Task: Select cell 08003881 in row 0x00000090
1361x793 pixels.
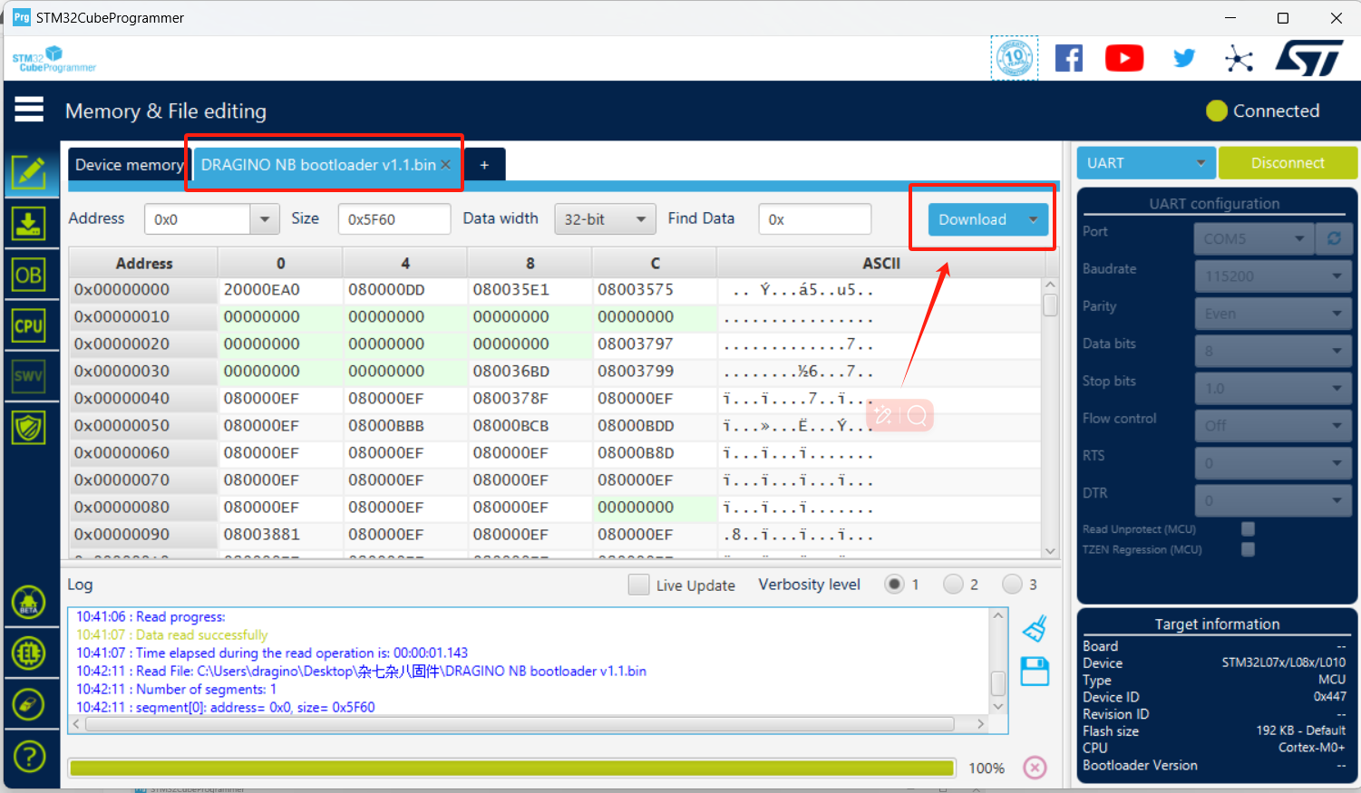Action: point(280,535)
